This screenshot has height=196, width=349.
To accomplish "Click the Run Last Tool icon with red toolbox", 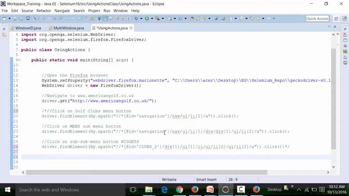I will (x=158, y=19).
